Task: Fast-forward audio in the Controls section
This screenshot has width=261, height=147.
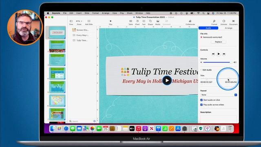Action: coord(224,54)
